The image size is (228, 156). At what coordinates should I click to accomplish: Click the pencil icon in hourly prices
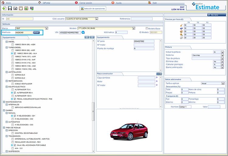181,25
